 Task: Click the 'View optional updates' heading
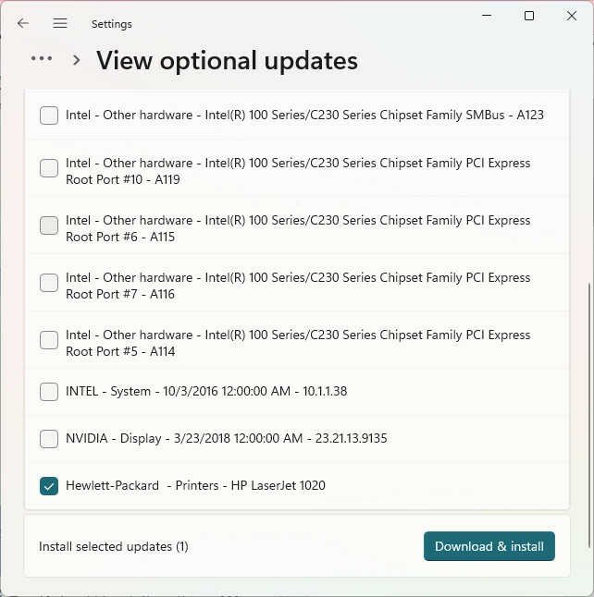click(x=227, y=60)
